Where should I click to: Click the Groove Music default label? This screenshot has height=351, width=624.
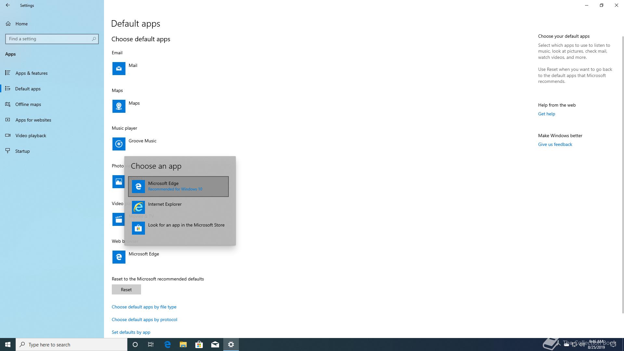point(142,141)
